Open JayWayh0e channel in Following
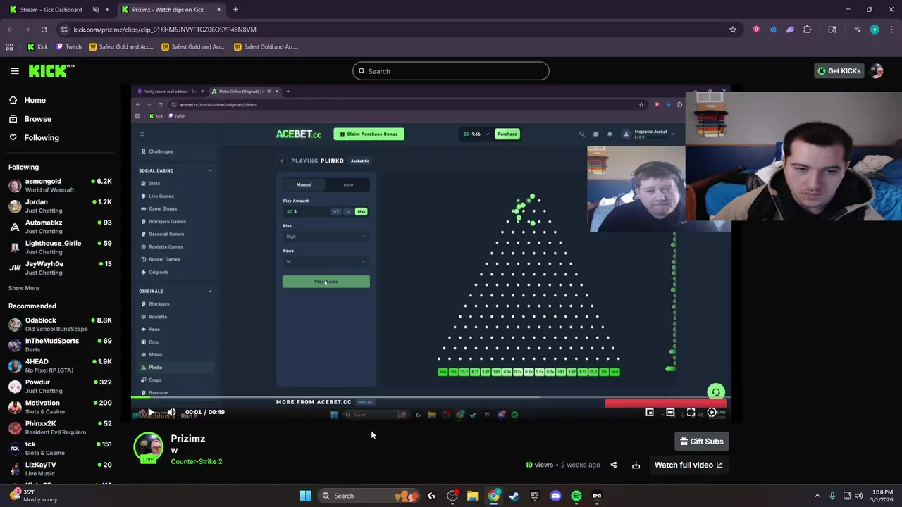Screen dimensions: 902x507 [x=59, y=268]
